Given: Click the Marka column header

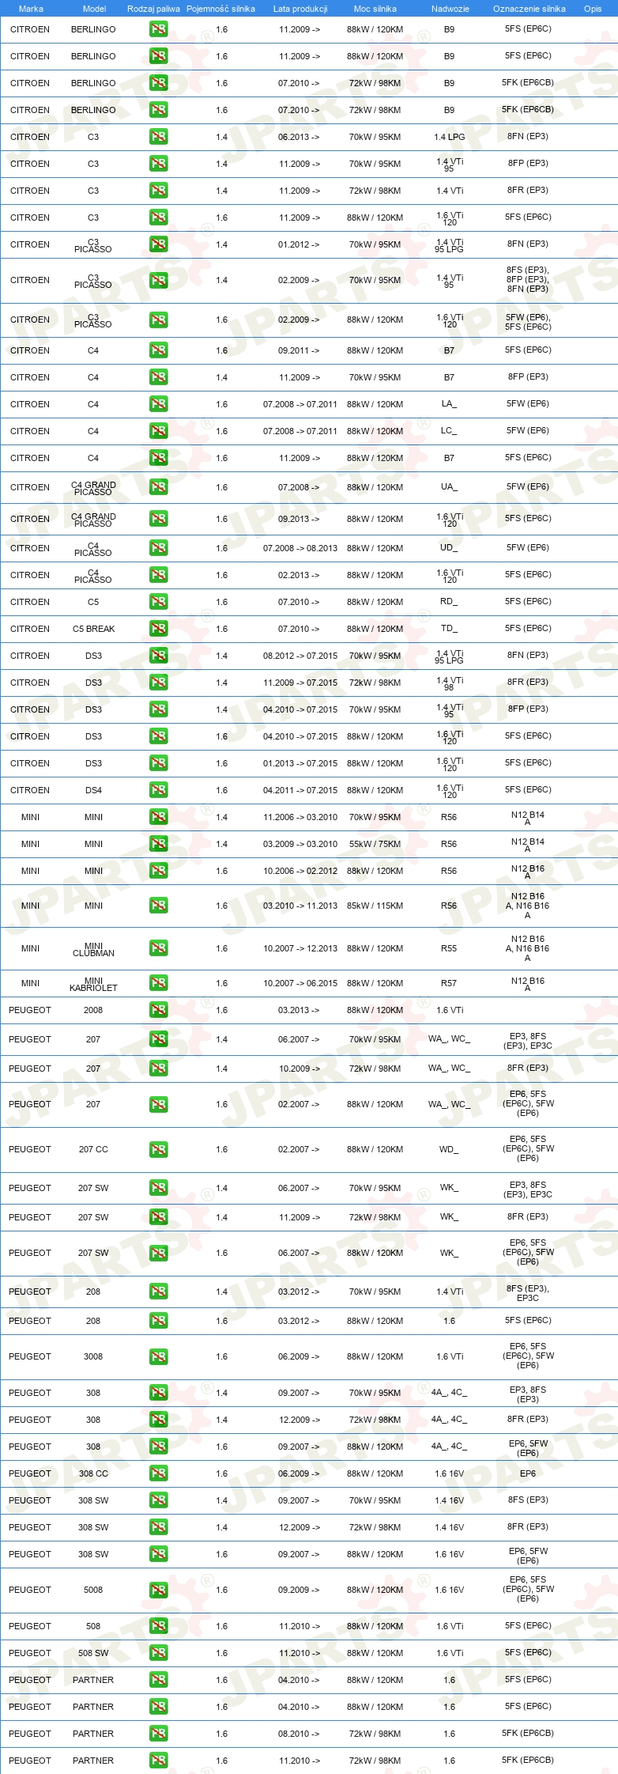Looking at the screenshot, I should (31, 9).
